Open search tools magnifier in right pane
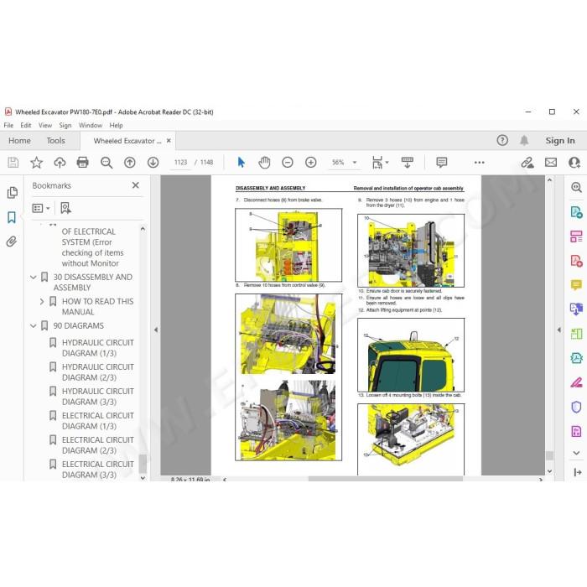Screen dimensions: 587x587 (x=577, y=187)
